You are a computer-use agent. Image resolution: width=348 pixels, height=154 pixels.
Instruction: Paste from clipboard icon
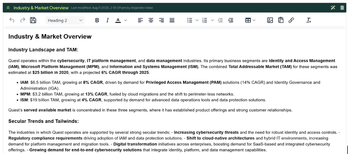coord(281,20)
